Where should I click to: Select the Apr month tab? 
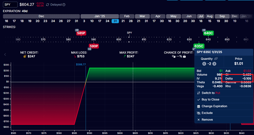tap(158, 16)
